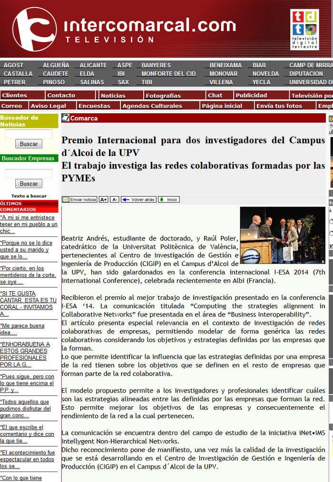
Task: Jump to top with Inicio arrow button
Action: 169,200
